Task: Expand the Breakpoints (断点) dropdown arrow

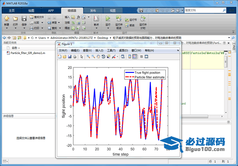Action: point(97,28)
